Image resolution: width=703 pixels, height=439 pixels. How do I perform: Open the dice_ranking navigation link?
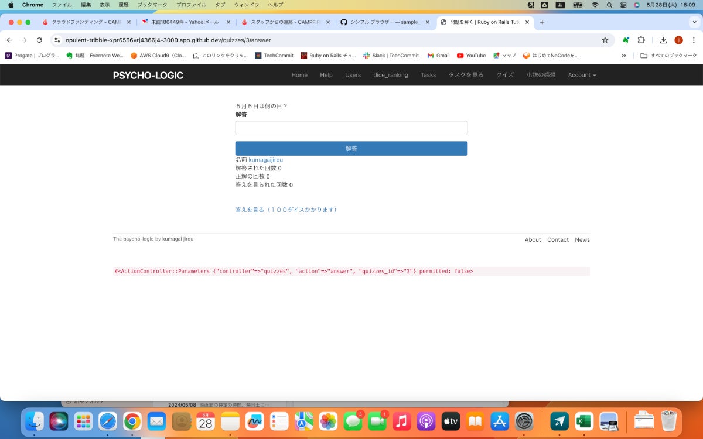[390, 75]
